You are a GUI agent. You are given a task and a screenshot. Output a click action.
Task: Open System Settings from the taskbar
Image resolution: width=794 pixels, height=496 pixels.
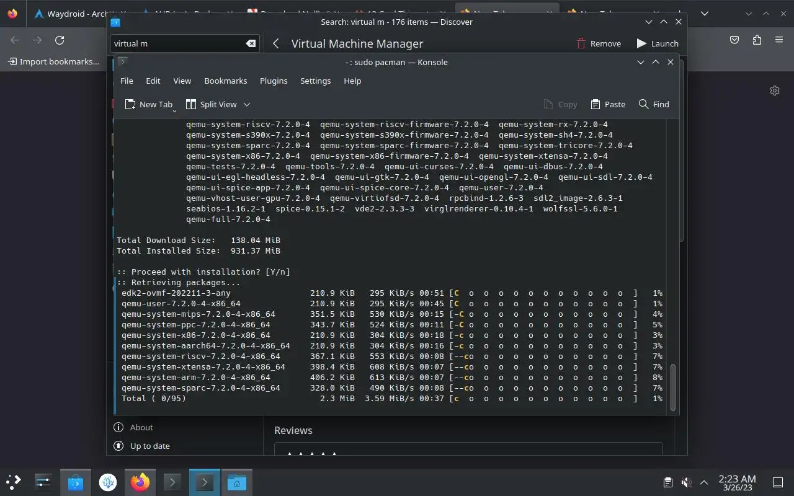coord(43,482)
